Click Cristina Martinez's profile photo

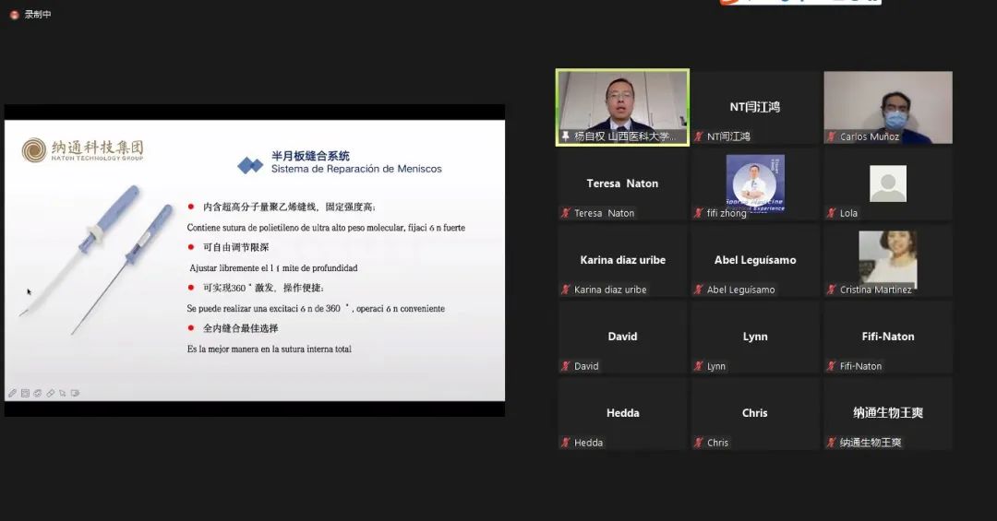point(888,260)
